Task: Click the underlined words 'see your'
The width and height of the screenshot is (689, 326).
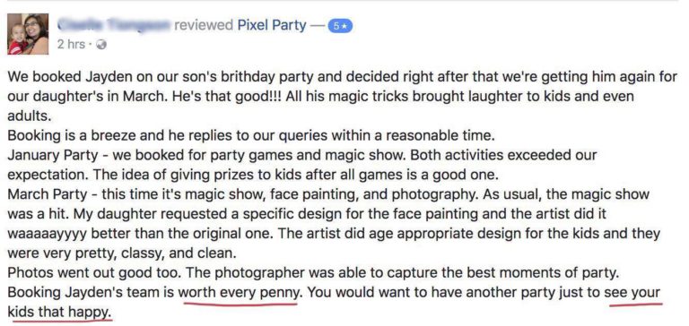Action: 632,292
